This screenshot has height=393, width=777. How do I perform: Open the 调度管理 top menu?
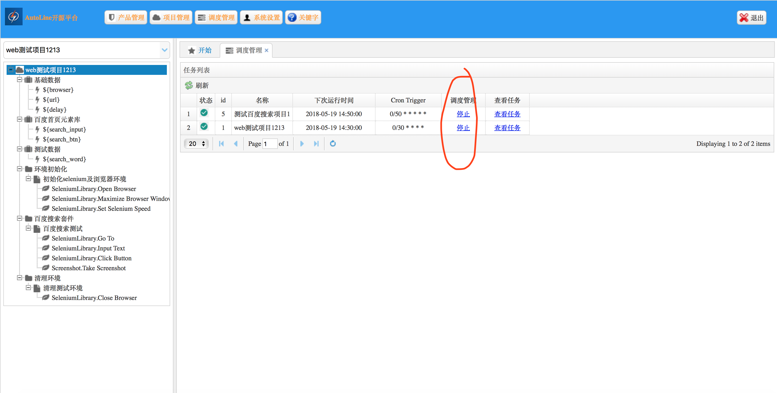(x=216, y=18)
